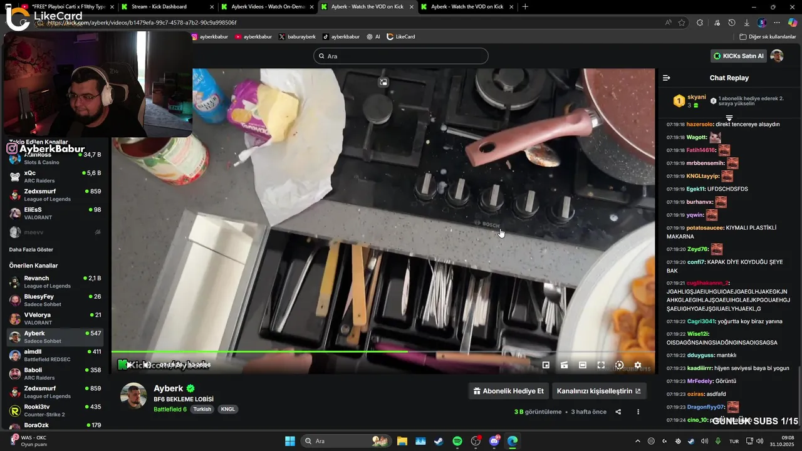Open playback speed control
Image resolution: width=802 pixels, height=451 pixels.
619,365
